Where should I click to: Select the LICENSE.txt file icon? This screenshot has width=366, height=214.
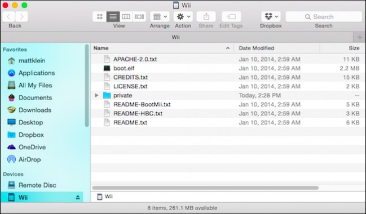pyautogui.click(x=107, y=86)
